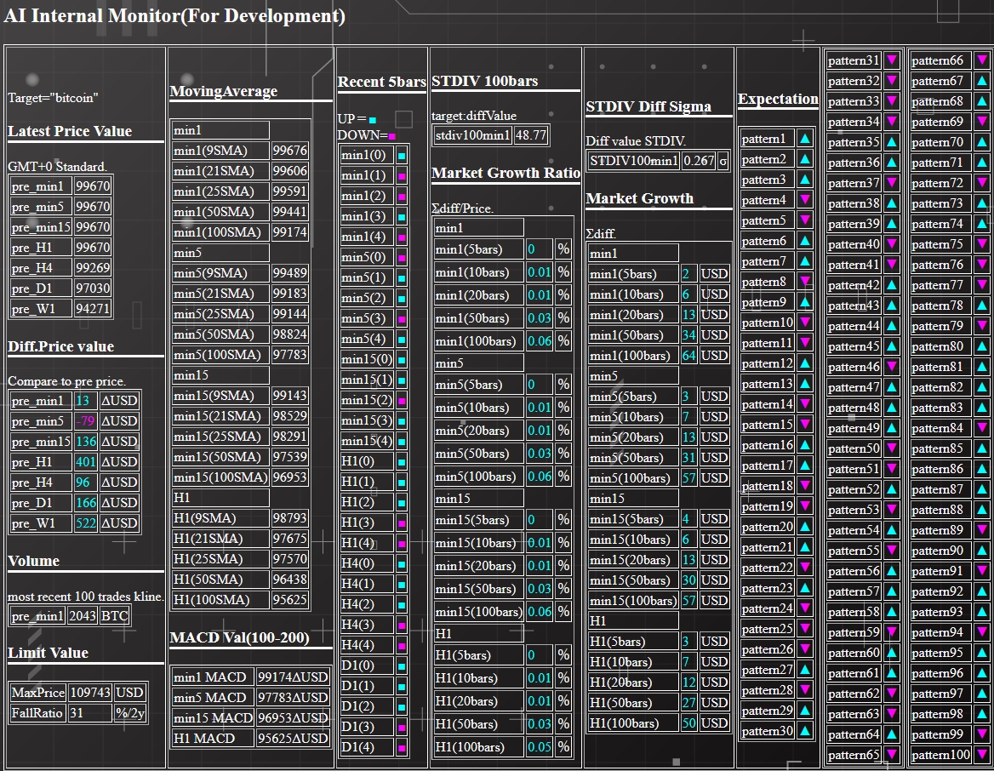994x771 pixels.
Task: Click the arrow icon next to pattern84
Action: point(981,428)
